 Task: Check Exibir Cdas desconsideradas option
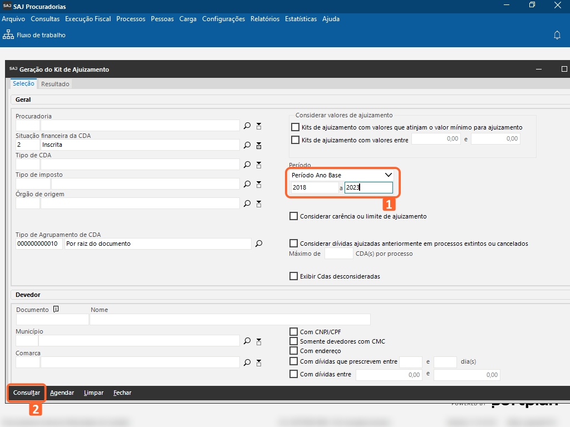tap(294, 276)
